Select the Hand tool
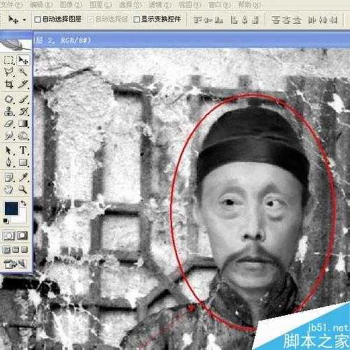Screen dimensions: 350x350 9,190
